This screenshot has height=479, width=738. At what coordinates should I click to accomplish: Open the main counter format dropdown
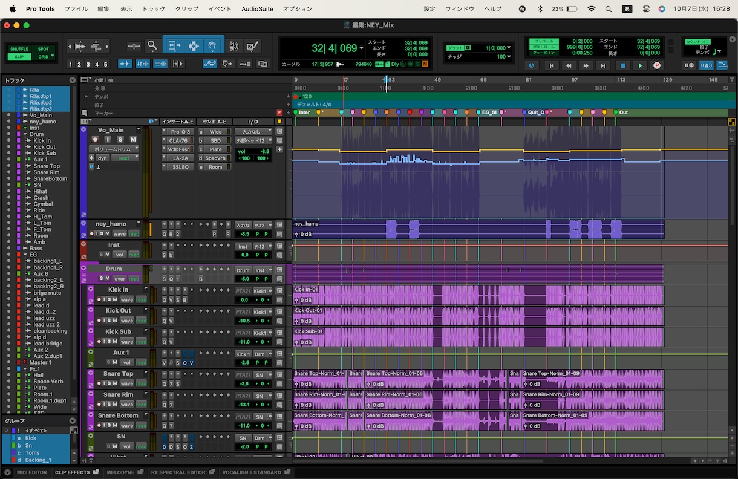[362, 48]
